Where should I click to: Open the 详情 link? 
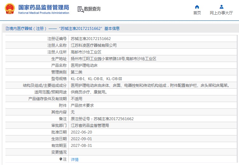pos(75,159)
